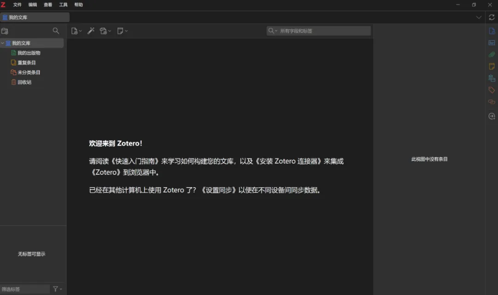The width and height of the screenshot is (498, 295).
Task: Open the 设置同步 link
Action: pyautogui.click(x=218, y=190)
